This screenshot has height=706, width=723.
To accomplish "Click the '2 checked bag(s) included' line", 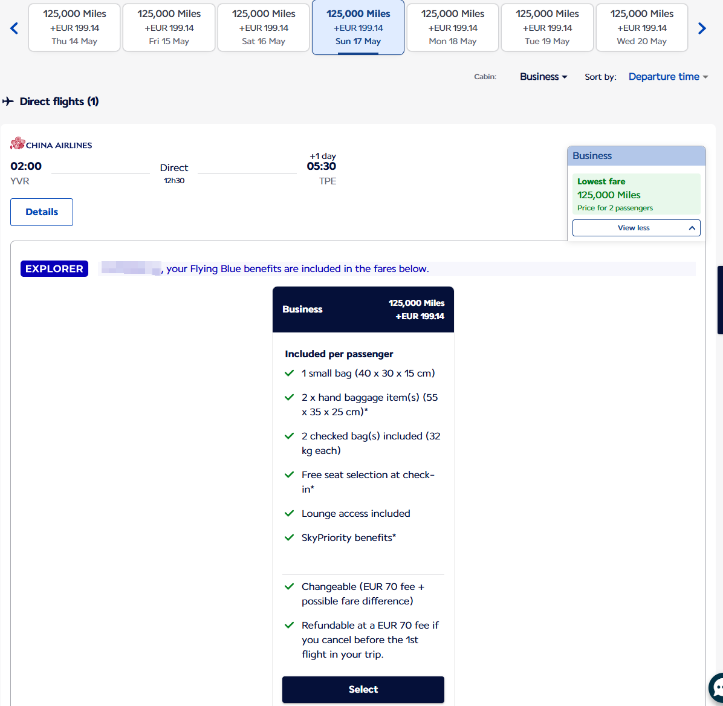I will 371,443.
